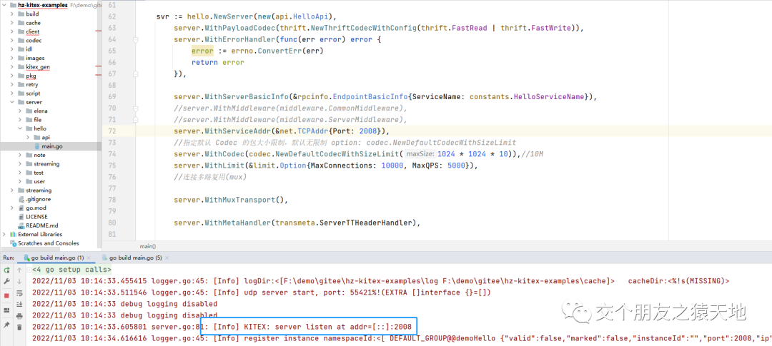Click HelloServiceName constant on line 69
The width and height of the screenshot is (772, 346).
[x=548, y=97]
